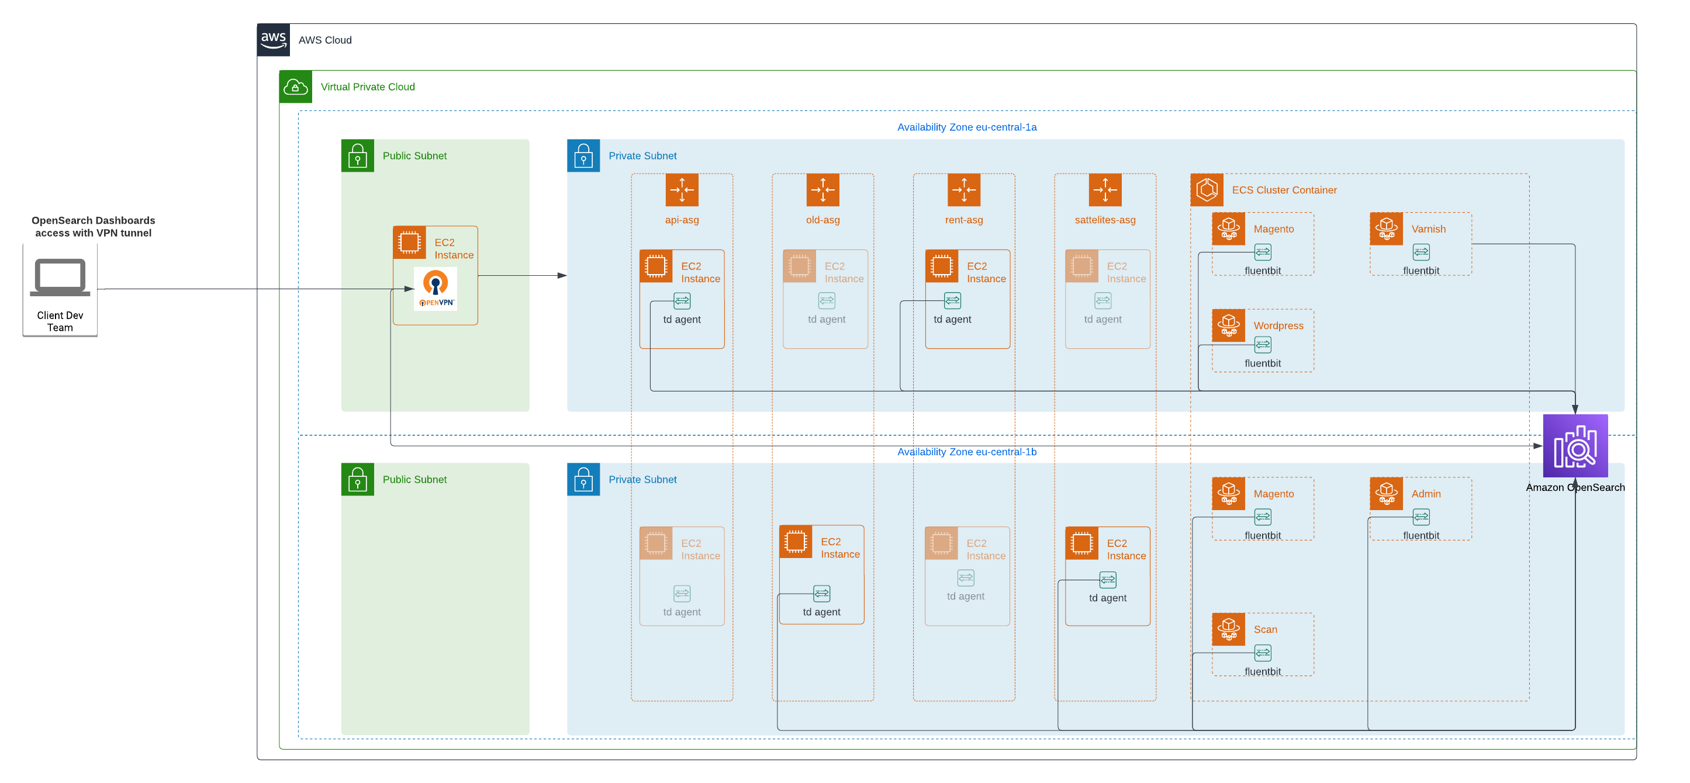This screenshot has width=1690, height=783.
Task: Select the faded EC2 chip icon in api-asg
Action: (656, 543)
